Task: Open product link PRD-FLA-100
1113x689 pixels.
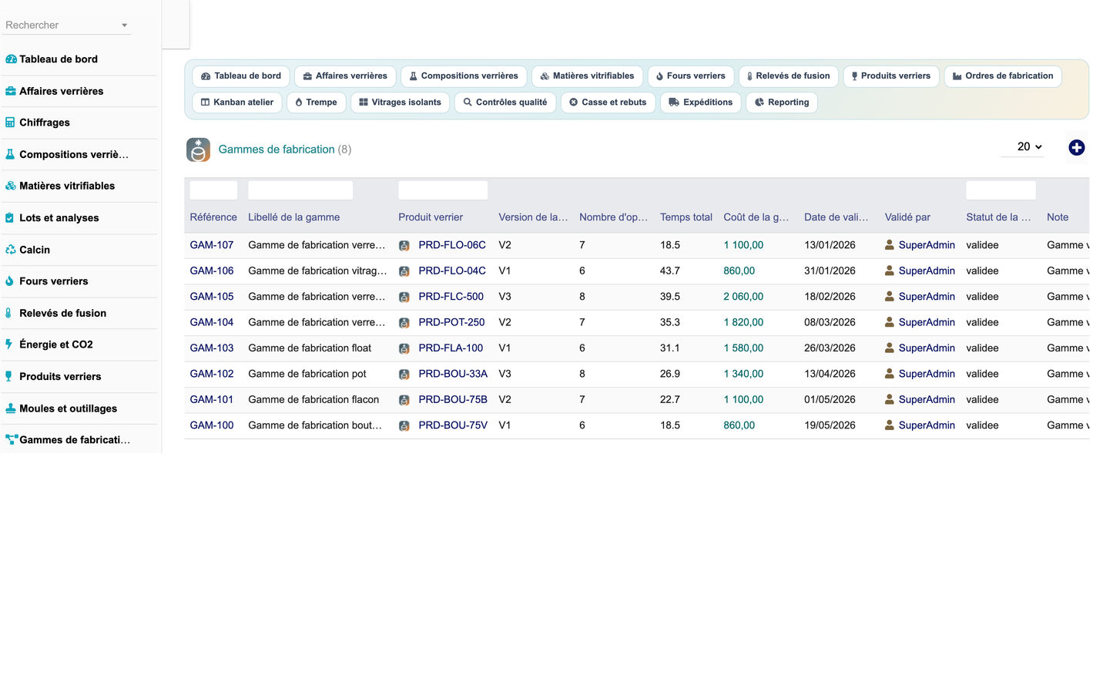Action: point(451,348)
